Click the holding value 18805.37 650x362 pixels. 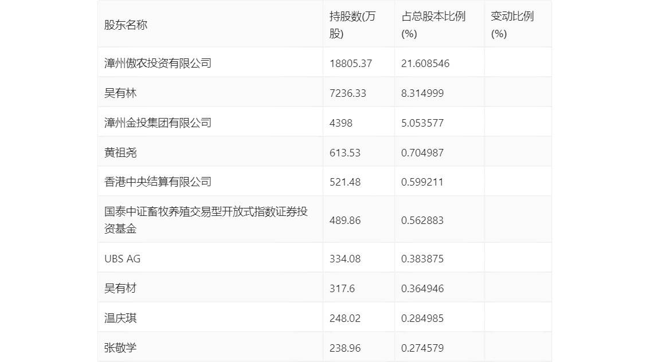(351, 64)
